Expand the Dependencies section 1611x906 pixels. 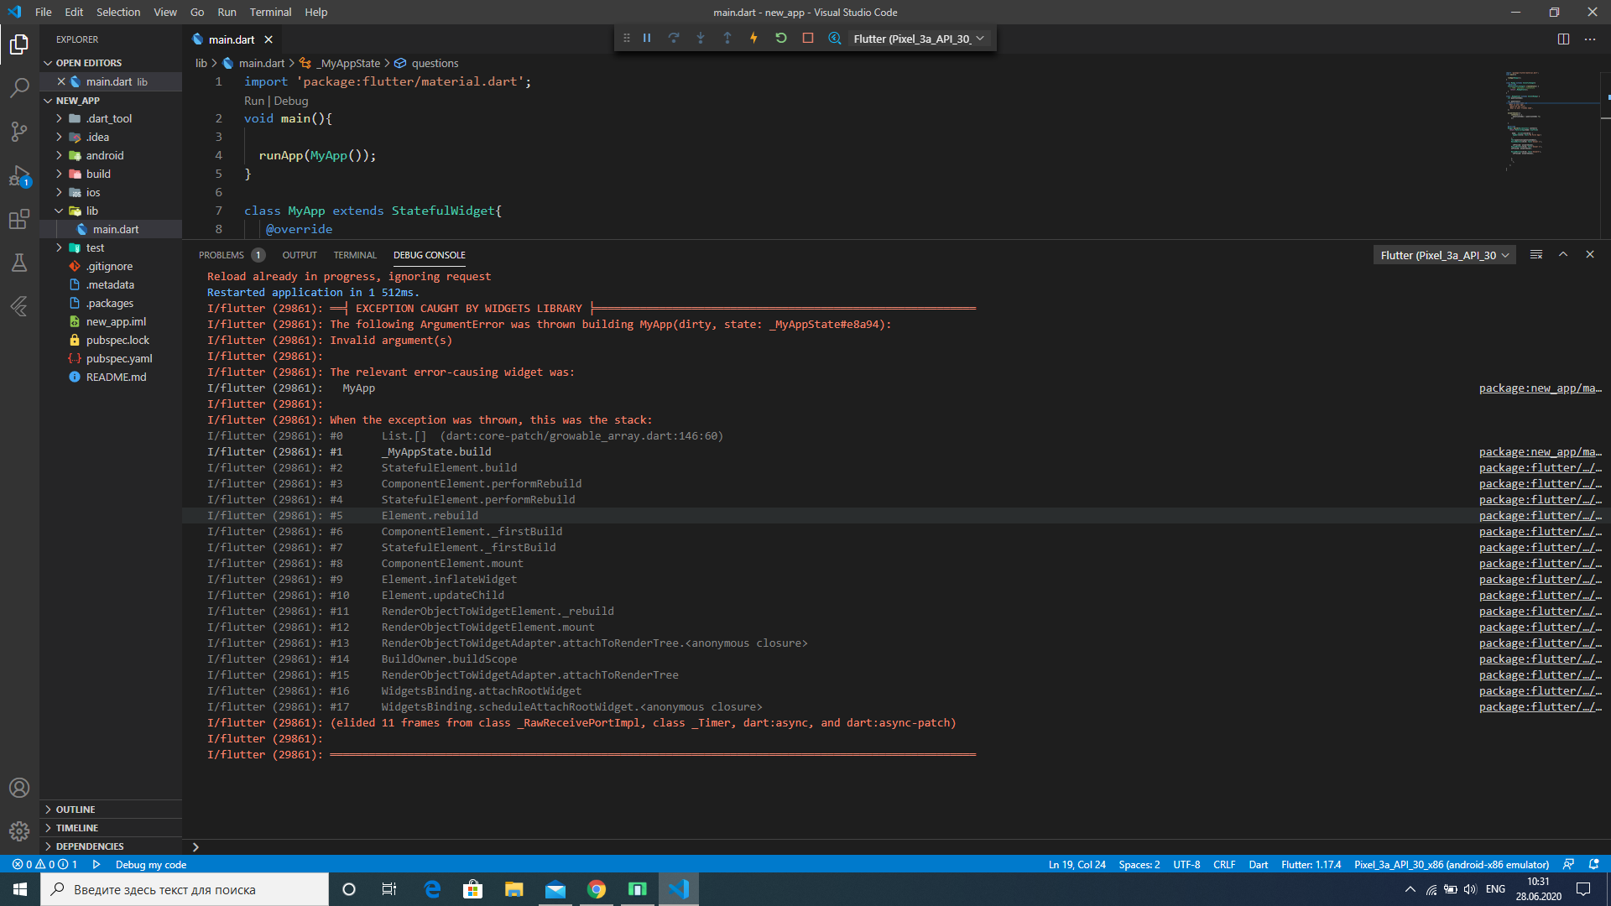point(111,846)
